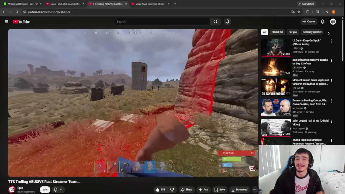345x194 pixels.
Task: Click the search magnifier button
Action: [215, 22]
